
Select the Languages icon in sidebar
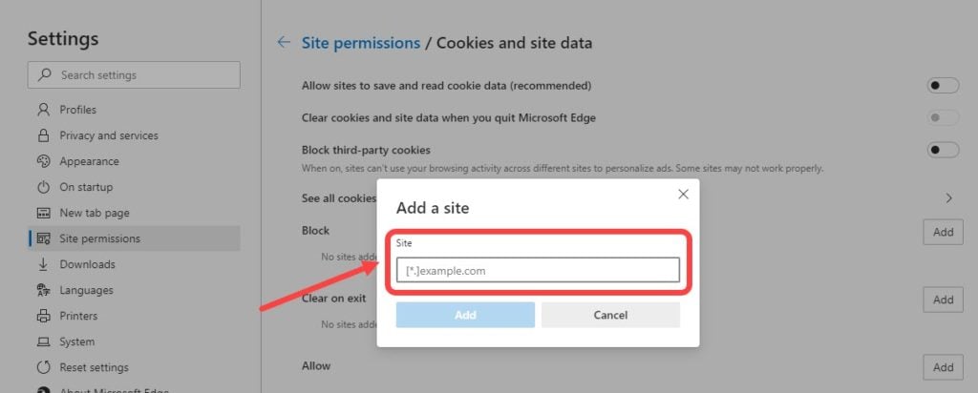point(43,290)
